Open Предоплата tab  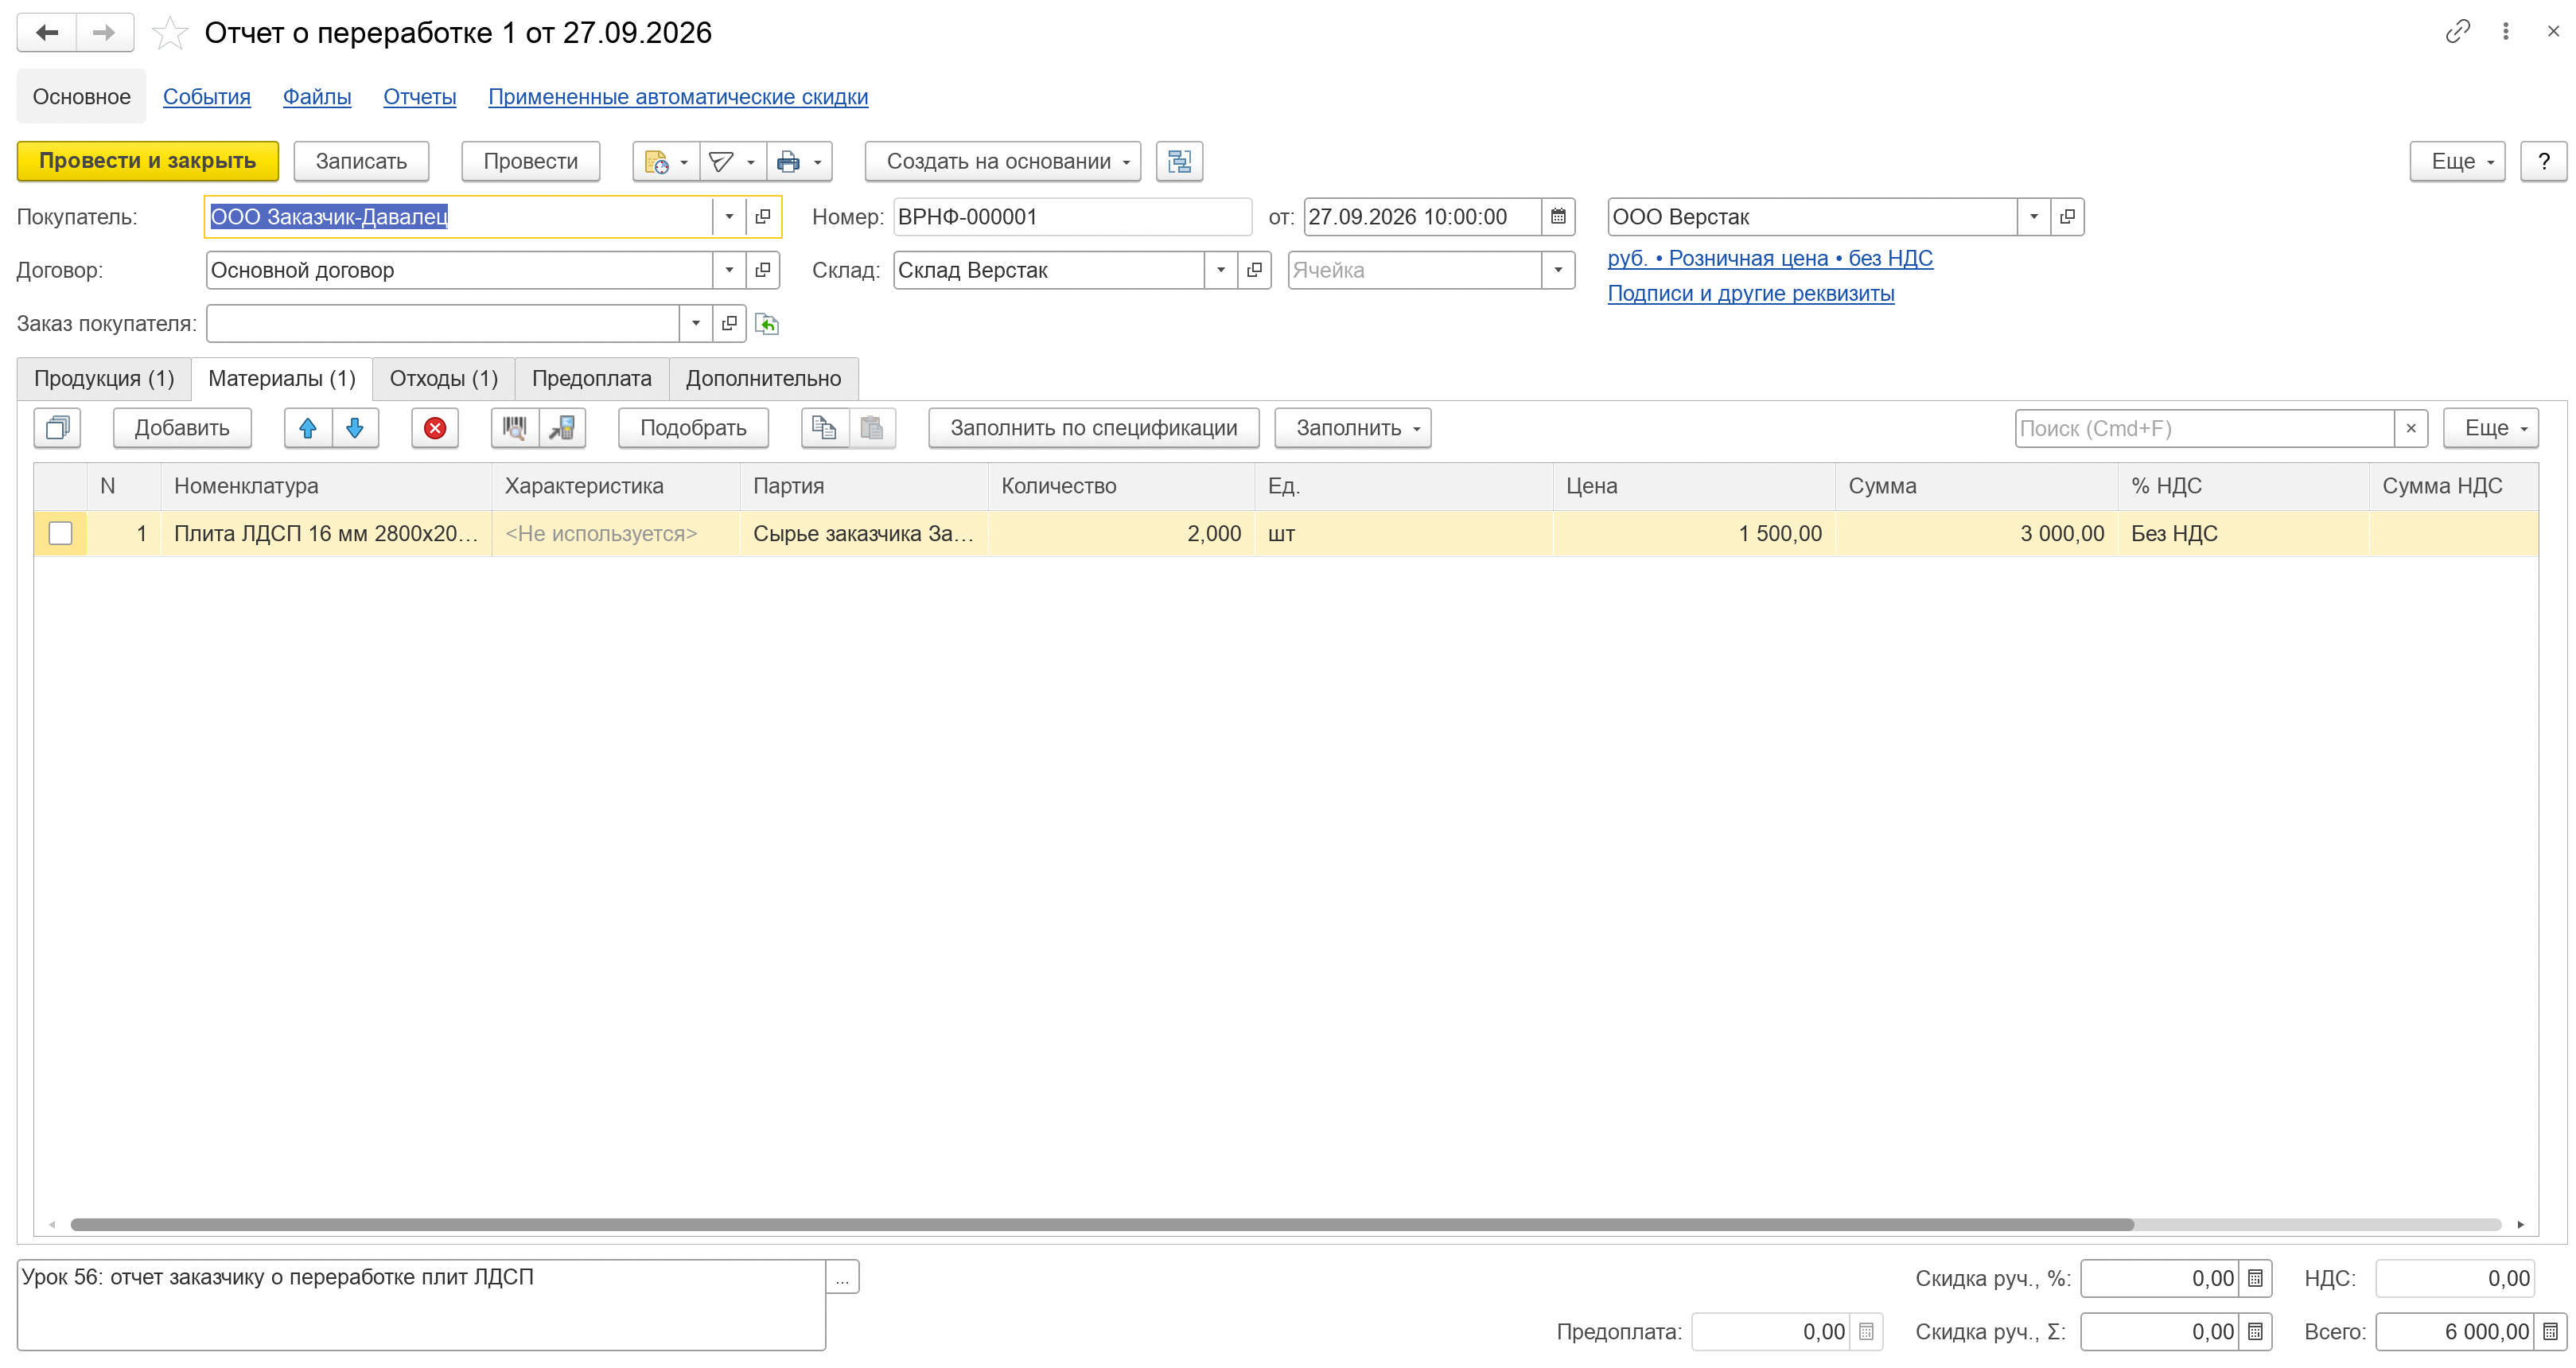[592, 378]
